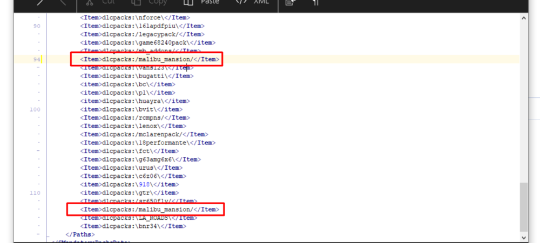
Task: Click the line 90 number in the gutter
Action: coord(37,26)
